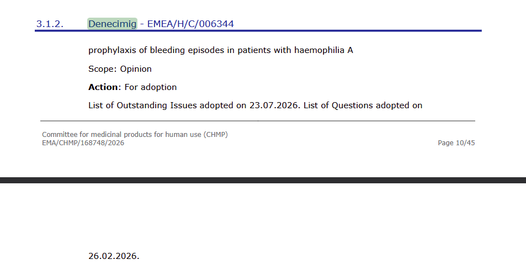Click the section number 3.1.2.
The width and height of the screenshot is (526, 270).
pos(50,24)
